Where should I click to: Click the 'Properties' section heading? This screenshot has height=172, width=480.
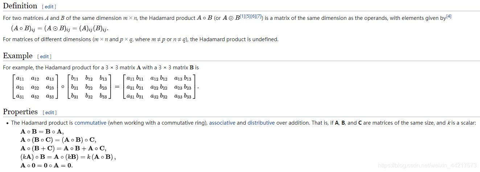[20, 112]
